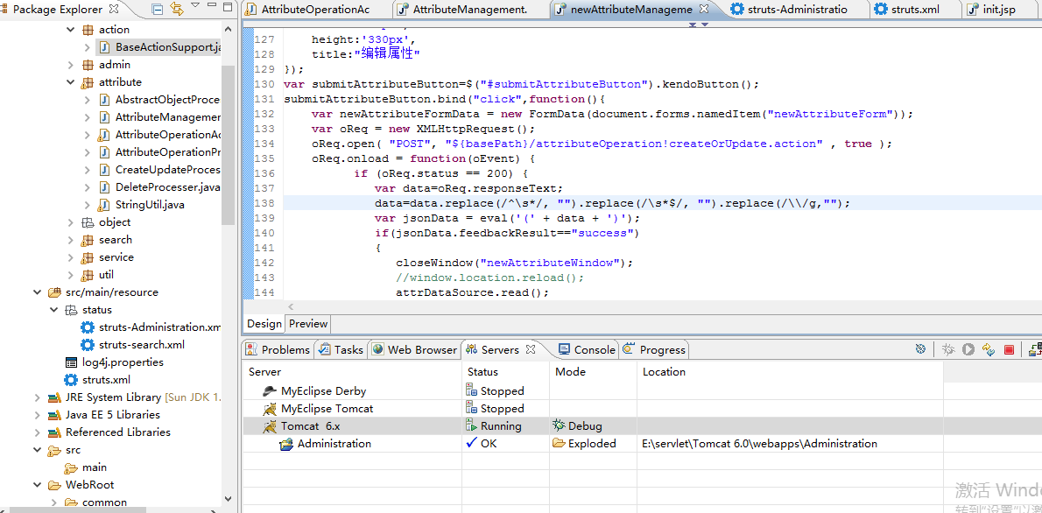
Task: Select log4j.properties file
Action: coord(114,362)
